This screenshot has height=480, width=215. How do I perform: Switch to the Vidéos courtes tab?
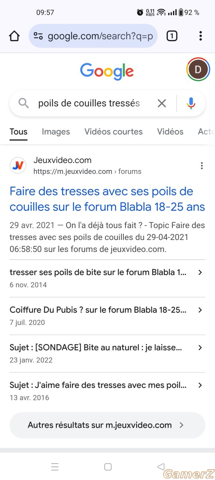click(x=113, y=132)
